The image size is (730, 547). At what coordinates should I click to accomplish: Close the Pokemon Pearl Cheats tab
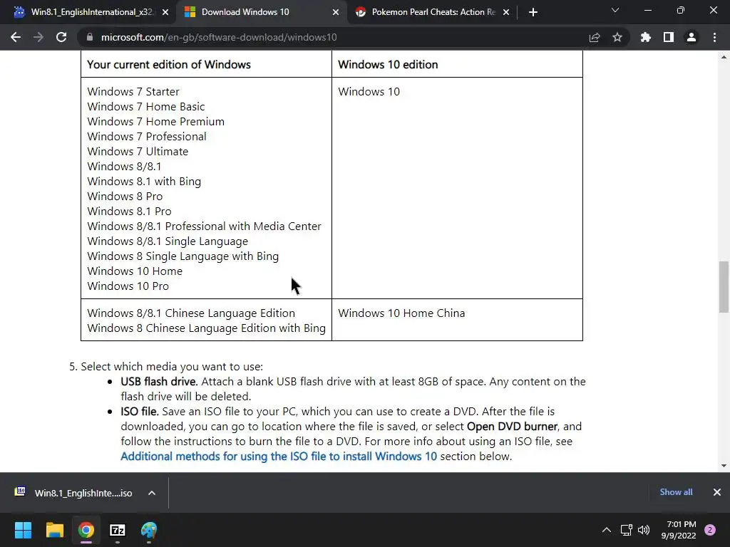506,12
